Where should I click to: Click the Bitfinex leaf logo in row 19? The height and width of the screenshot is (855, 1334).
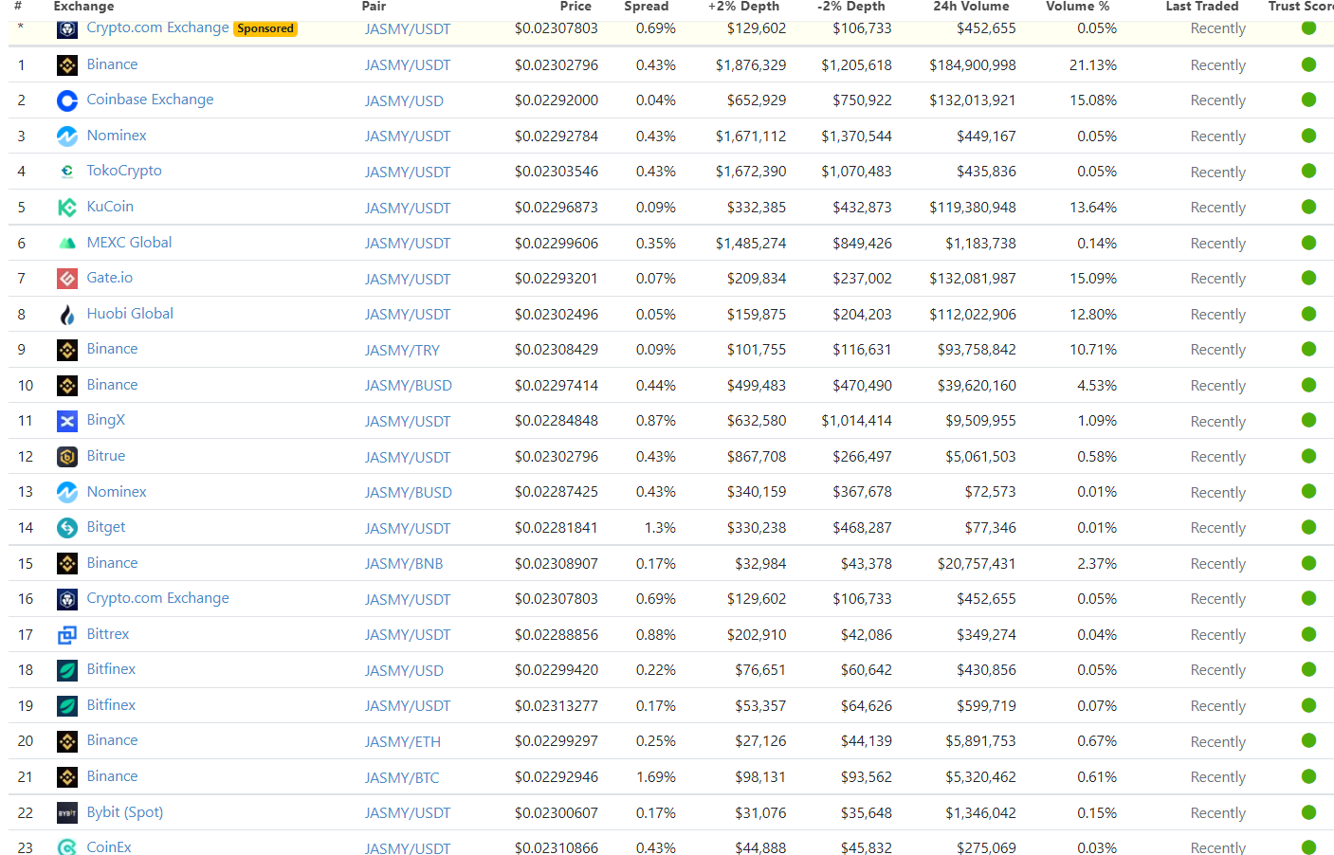pos(67,706)
